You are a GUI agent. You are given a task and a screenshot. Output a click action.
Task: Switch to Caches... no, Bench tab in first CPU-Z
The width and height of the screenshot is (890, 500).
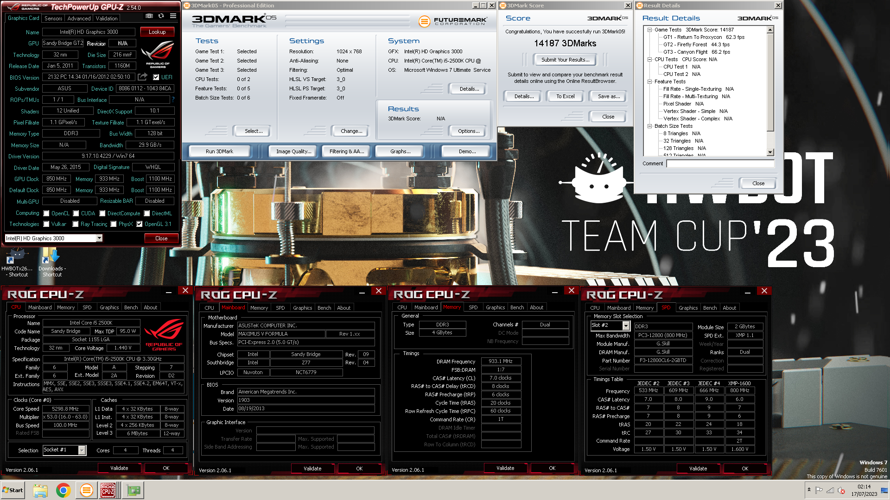tap(131, 307)
